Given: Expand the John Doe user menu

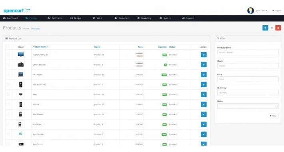Looking at the screenshot, I should [261, 11].
